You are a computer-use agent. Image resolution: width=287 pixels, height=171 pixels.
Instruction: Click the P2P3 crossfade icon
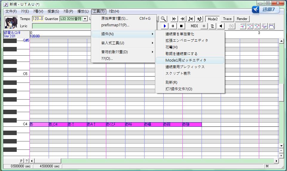pyautogui.click(x=250, y=26)
